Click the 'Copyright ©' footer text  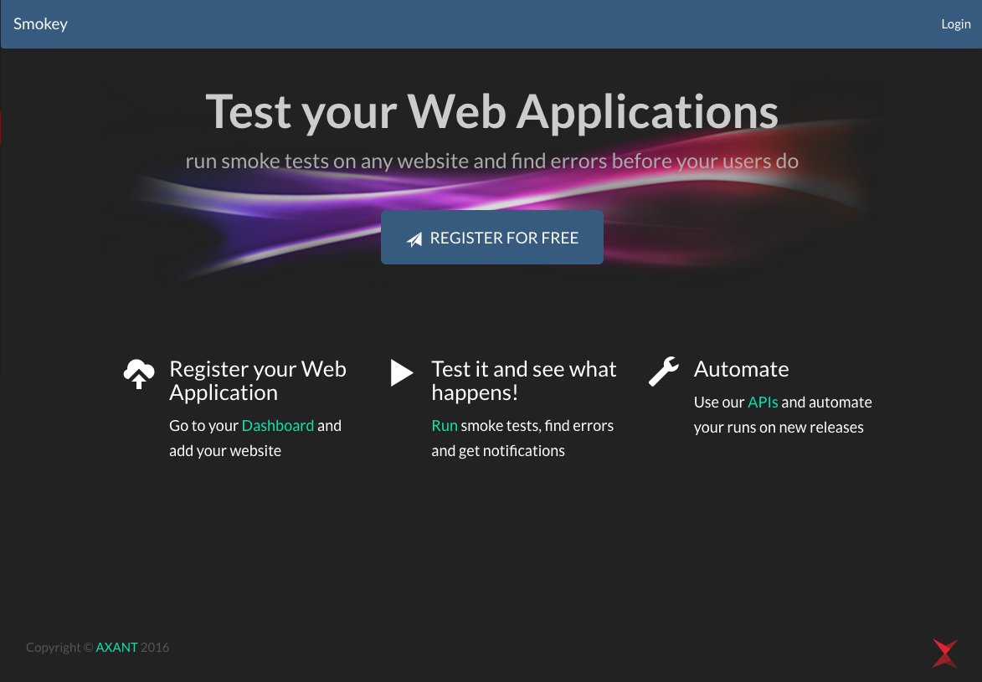59,648
